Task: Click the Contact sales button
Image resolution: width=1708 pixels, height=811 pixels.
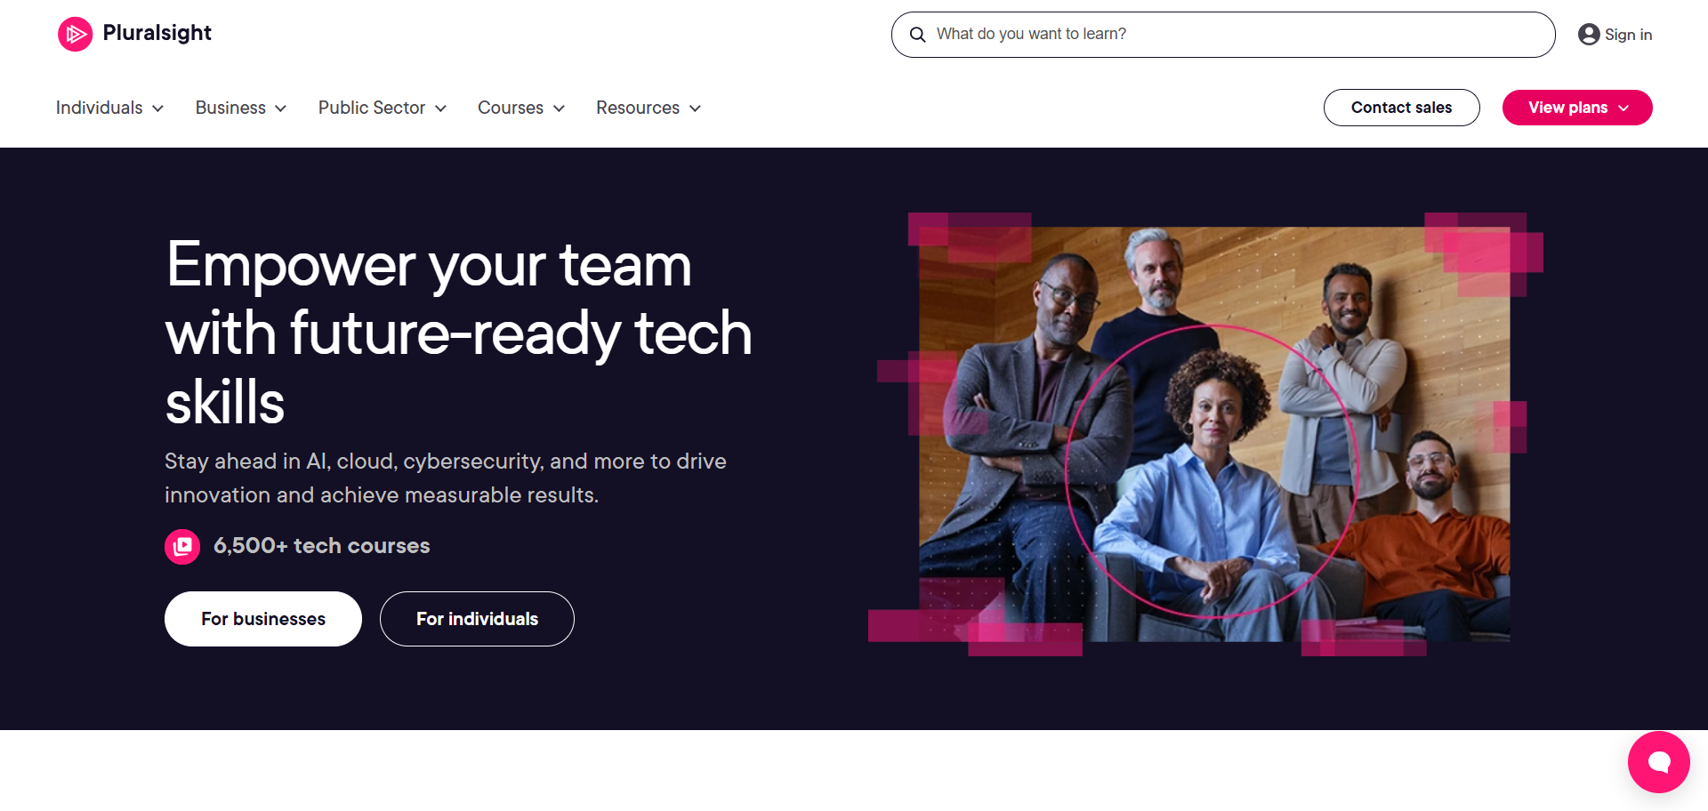Action: pyautogui.click(x=1401, y=108)
